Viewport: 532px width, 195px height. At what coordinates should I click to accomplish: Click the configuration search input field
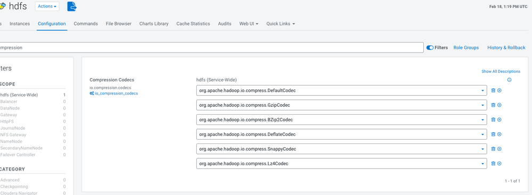coord(212,48)
